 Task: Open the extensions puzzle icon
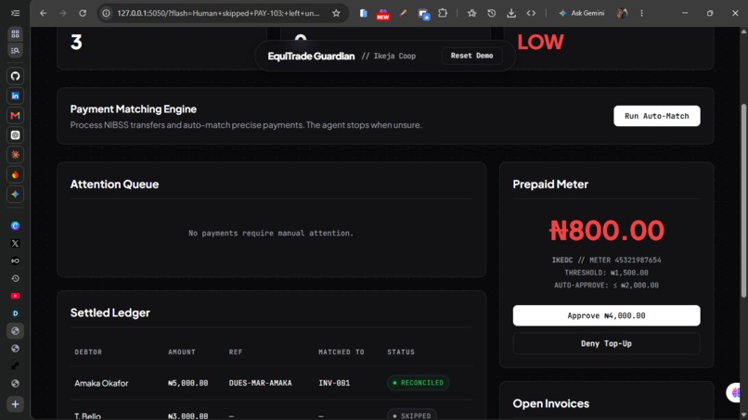point(443,13)
